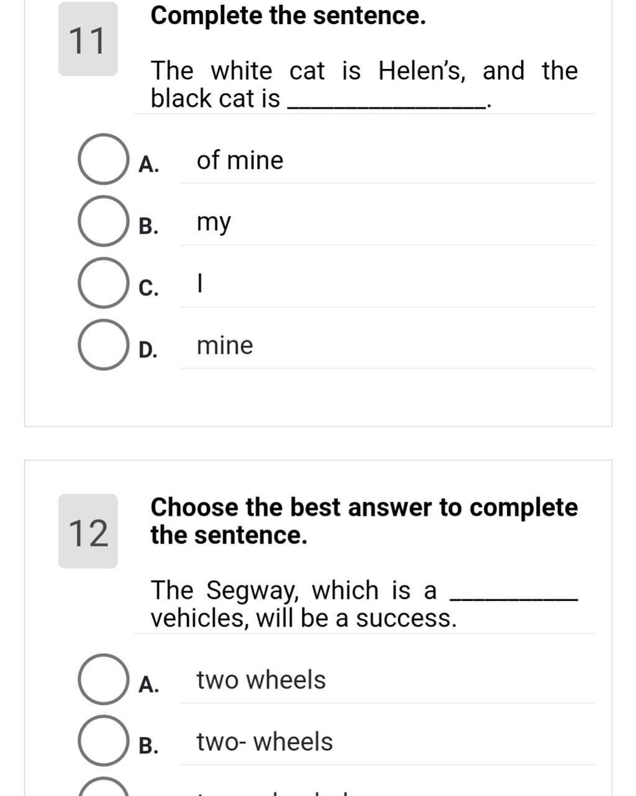Viewport: 636px width, 796px height.
Task: Click the "of mine" answer text
Action: point(240,160)
